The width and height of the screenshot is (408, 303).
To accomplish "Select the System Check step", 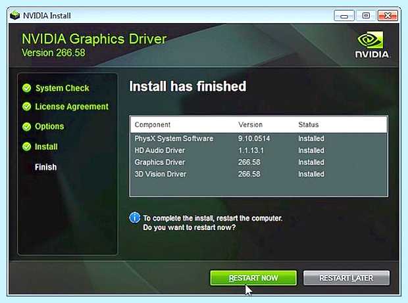I will coord(63,88).
